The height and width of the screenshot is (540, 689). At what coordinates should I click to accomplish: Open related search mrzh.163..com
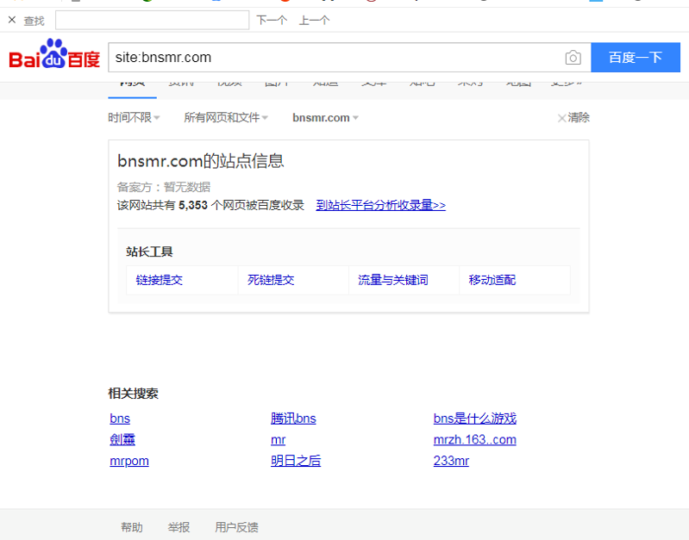pyautogui.click(x=475, y=439)
